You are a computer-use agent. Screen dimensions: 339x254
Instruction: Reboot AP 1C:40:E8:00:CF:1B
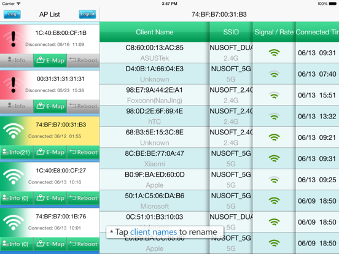coord(84,60)
